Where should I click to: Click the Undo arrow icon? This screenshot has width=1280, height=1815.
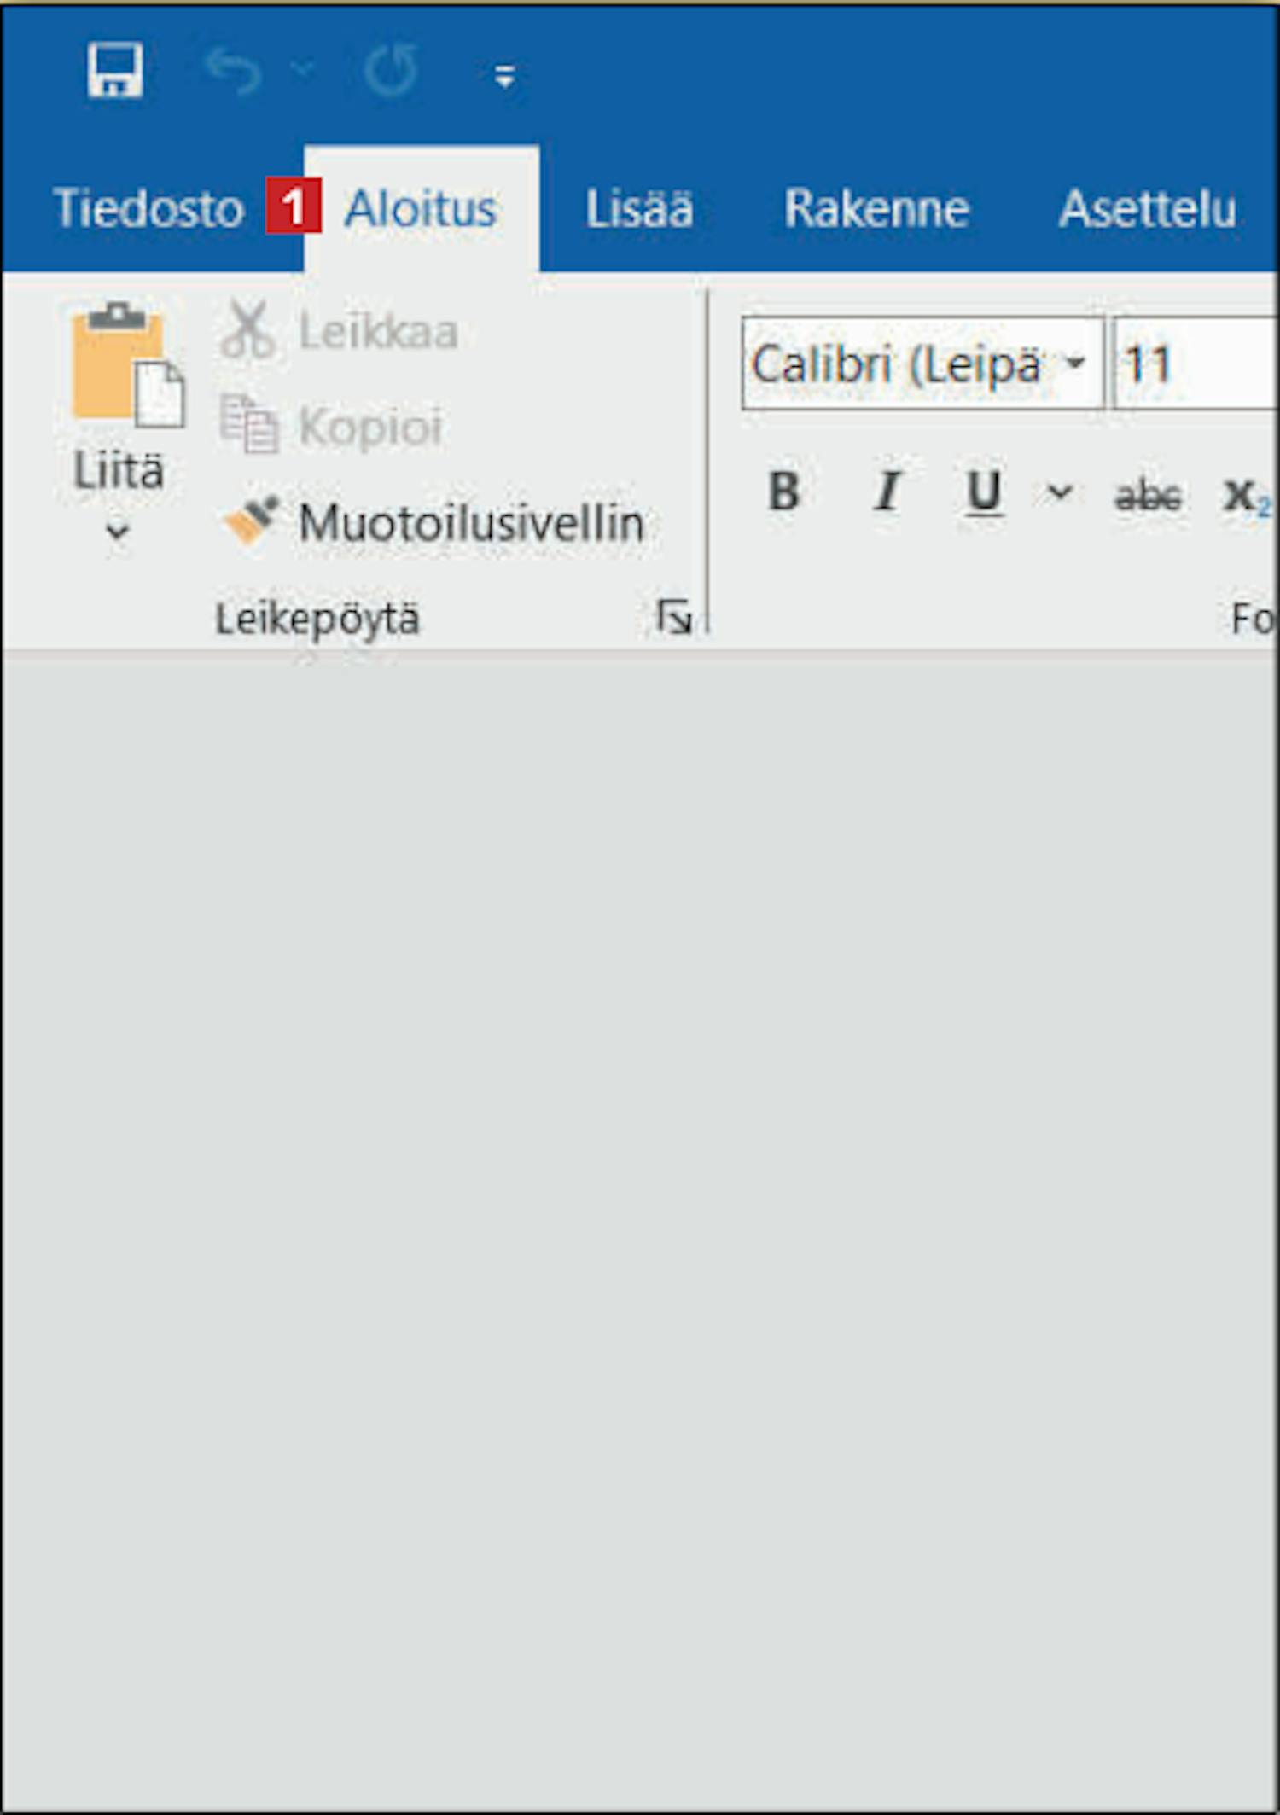[233, 71]
